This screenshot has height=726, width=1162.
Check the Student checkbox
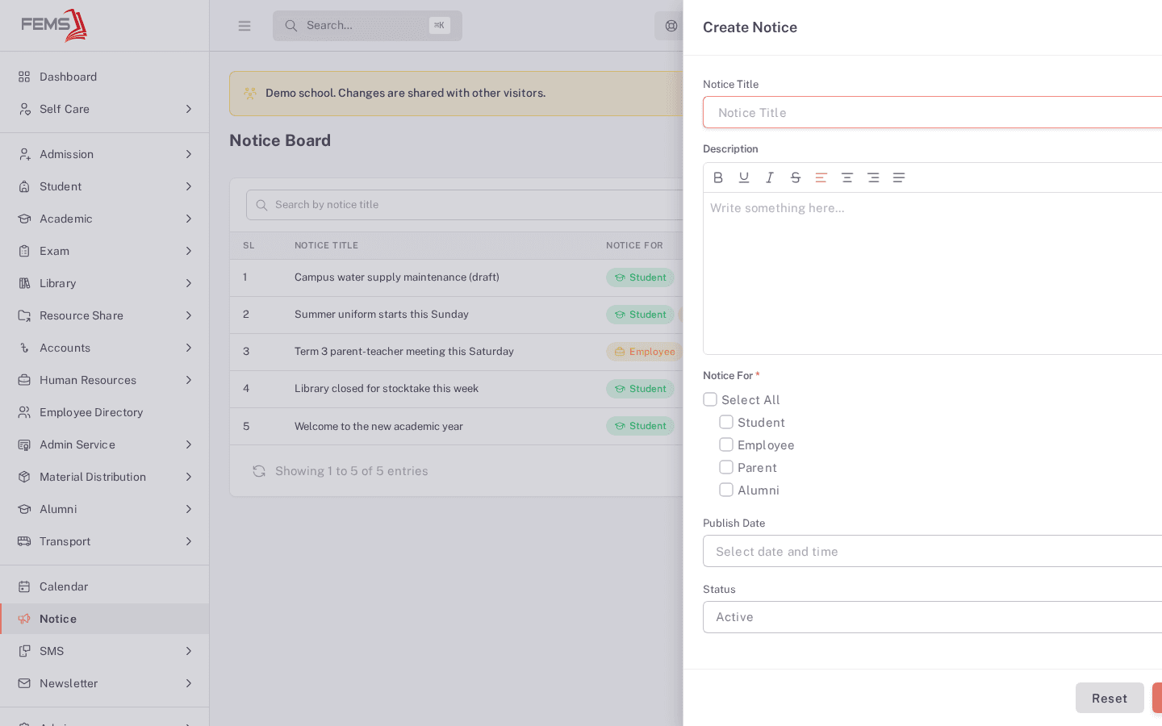click(726, 422)
